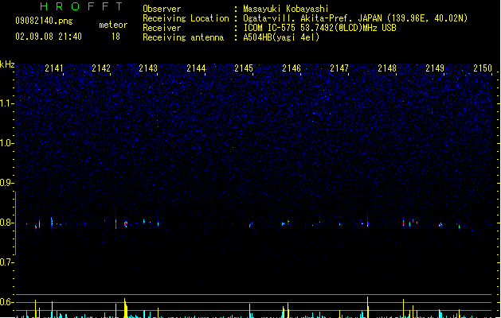This screenshot has height=318, width=501.
Task: Click the 0.9 kHz axis label
Action: tap(6, 183)
